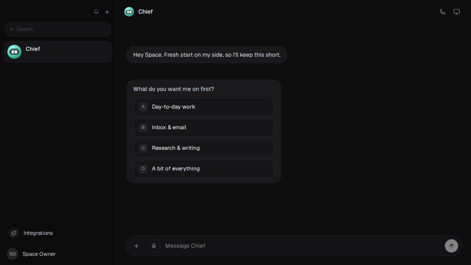Click Chief's robot avatar in the header

point(129,12)
